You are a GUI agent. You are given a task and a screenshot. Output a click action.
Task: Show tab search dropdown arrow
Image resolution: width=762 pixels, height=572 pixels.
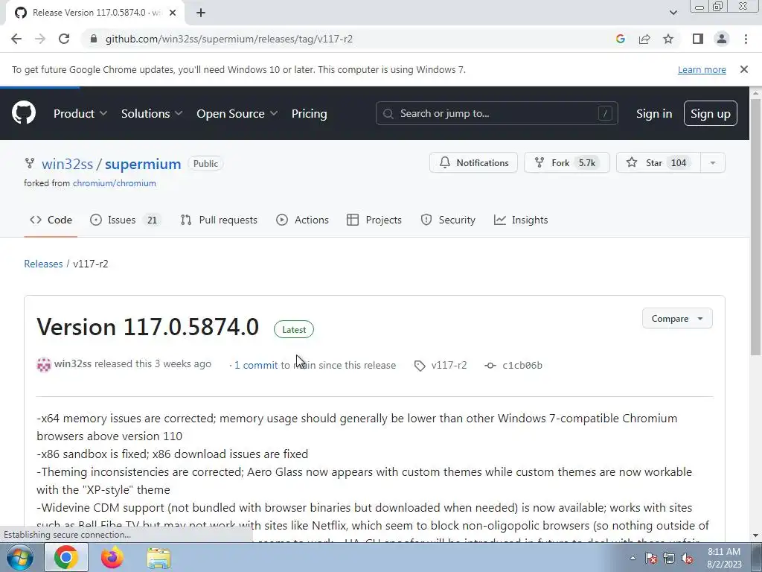point(673,13)
